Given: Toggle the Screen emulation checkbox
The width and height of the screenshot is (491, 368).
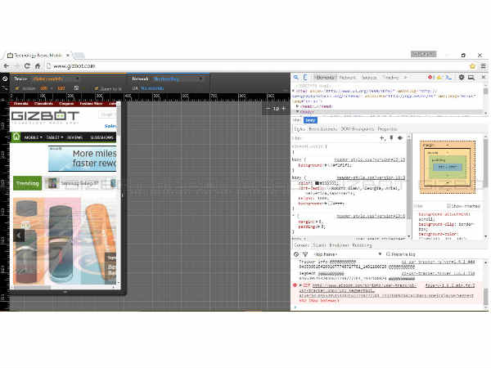Looking at the screenshot, I should (x=17, y=88).
